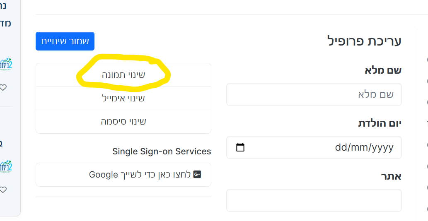Click the blue שמור שינויים save button
Image resolution: width=428 pixels, height=221 pixels.
65,41
